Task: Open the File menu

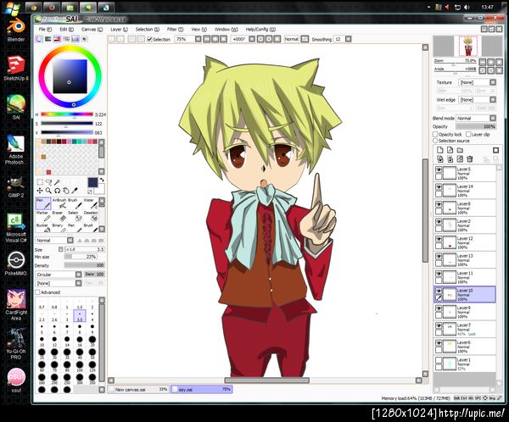Action: tap(45, 29)
